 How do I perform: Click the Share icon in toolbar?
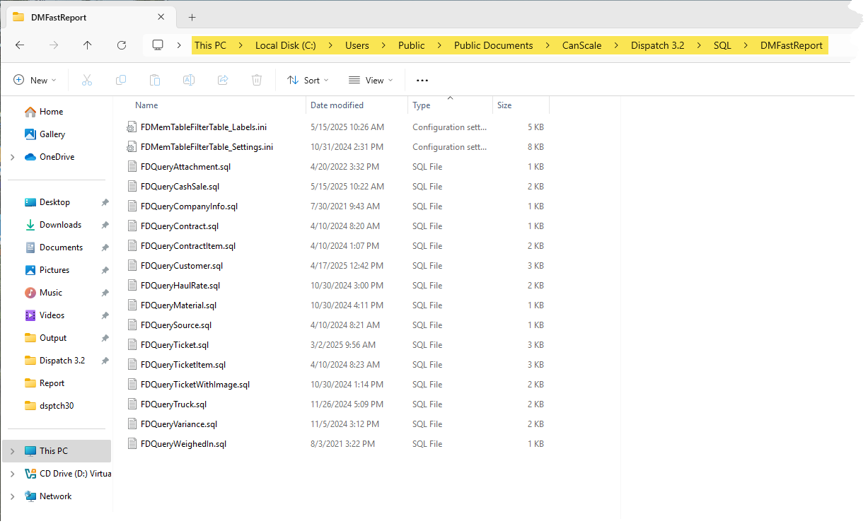(223, 81)
